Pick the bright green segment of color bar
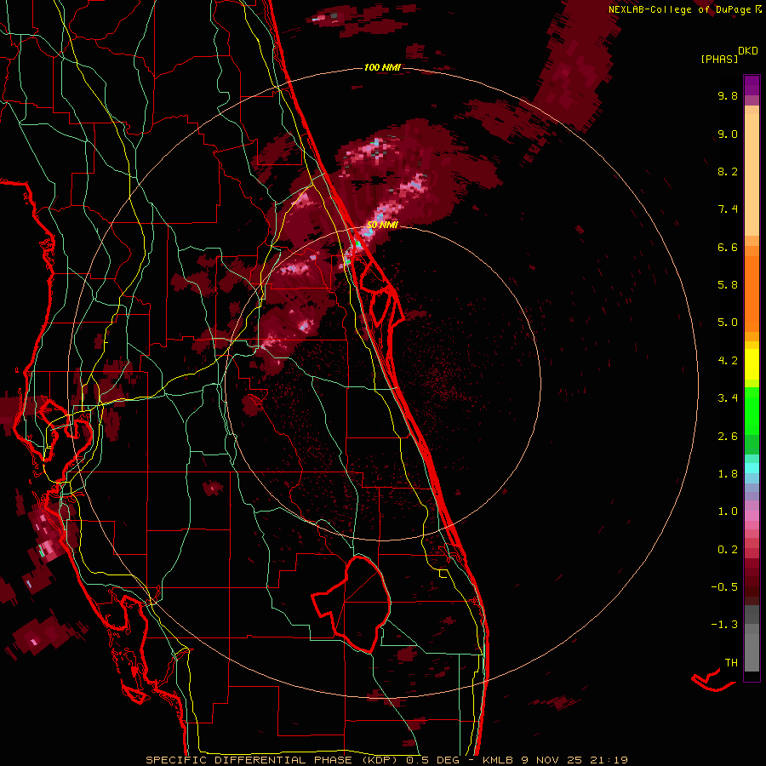 point(752,411)
